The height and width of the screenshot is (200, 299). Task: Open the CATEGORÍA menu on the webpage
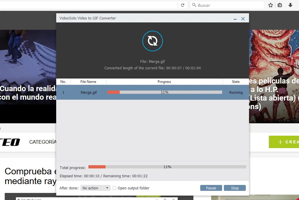point(43,142)
